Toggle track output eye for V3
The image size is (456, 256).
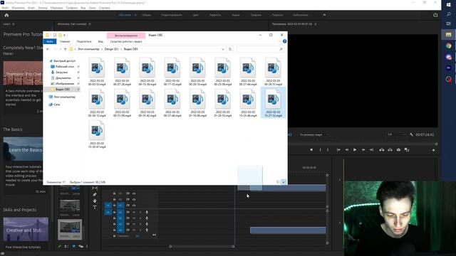pyautogui.click(x=134, y=193)
